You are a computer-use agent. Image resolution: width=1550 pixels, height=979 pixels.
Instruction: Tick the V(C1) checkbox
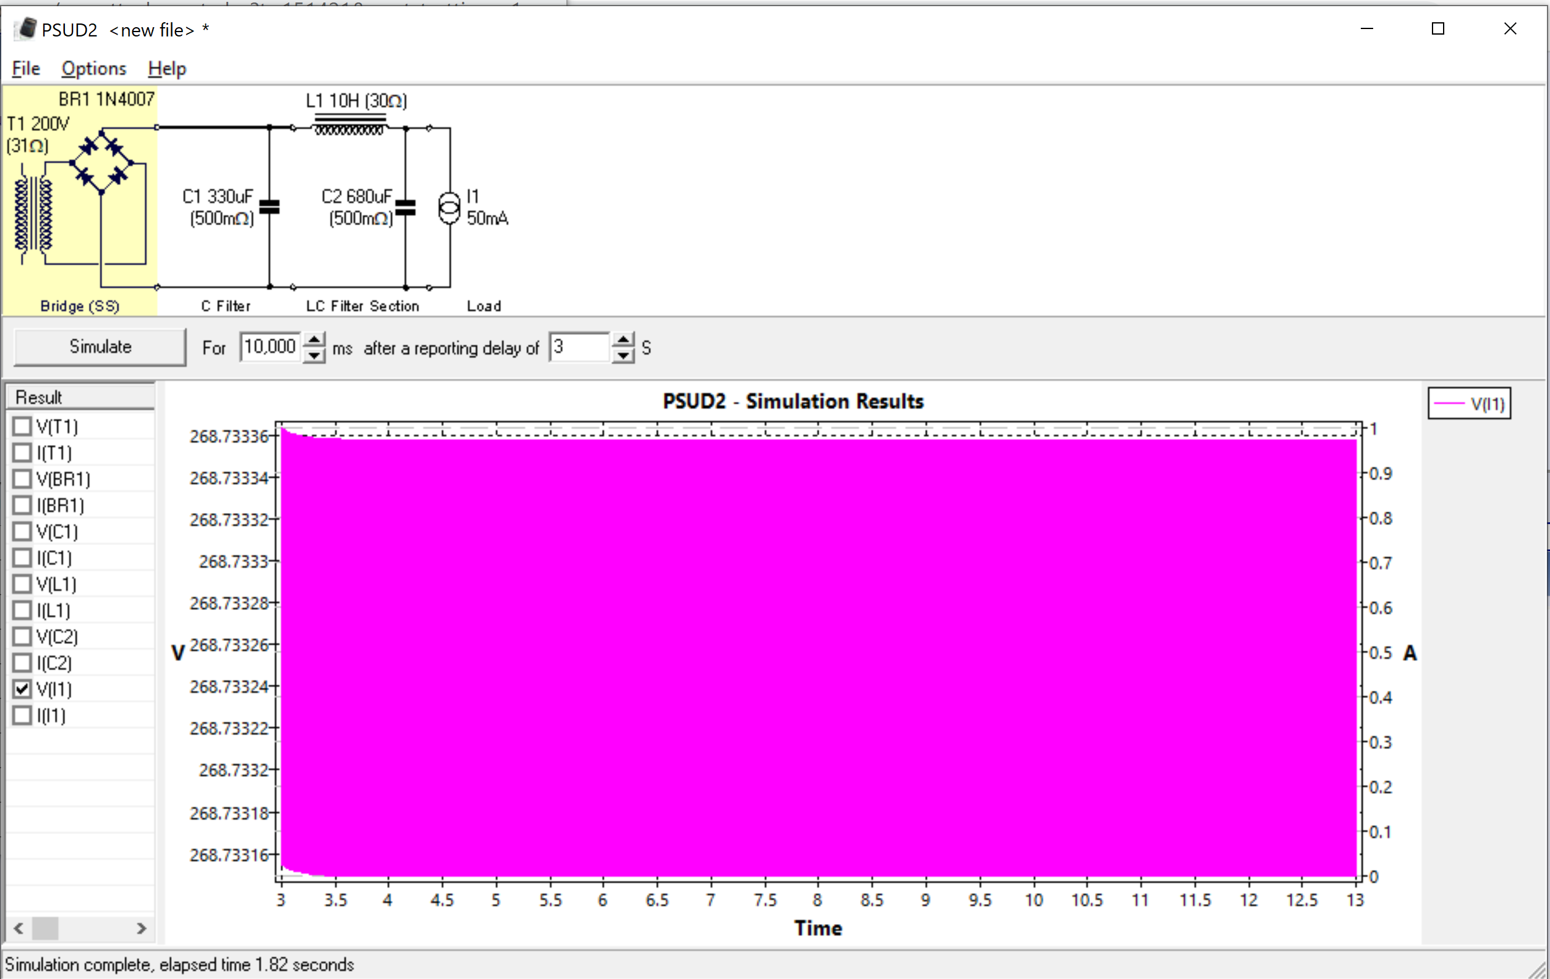click(22, 532)
